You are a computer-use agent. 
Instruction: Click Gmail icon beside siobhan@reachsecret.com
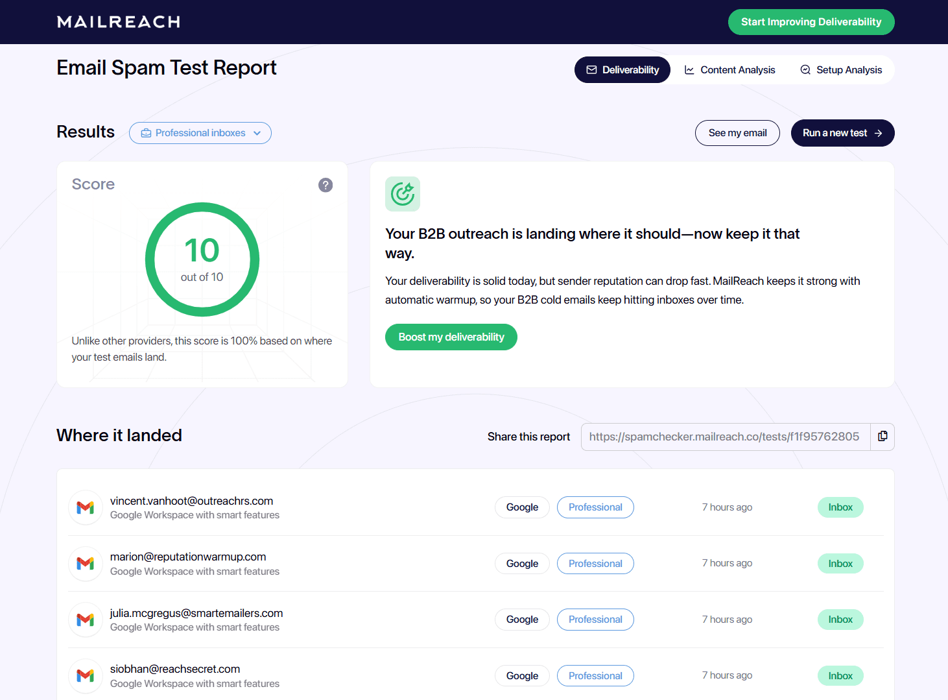(x=86, y=676)
